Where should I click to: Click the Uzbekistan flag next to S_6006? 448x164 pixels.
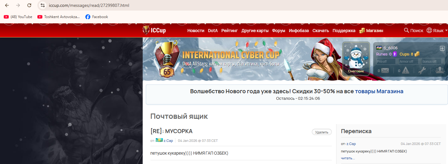(x=379, y=48)
